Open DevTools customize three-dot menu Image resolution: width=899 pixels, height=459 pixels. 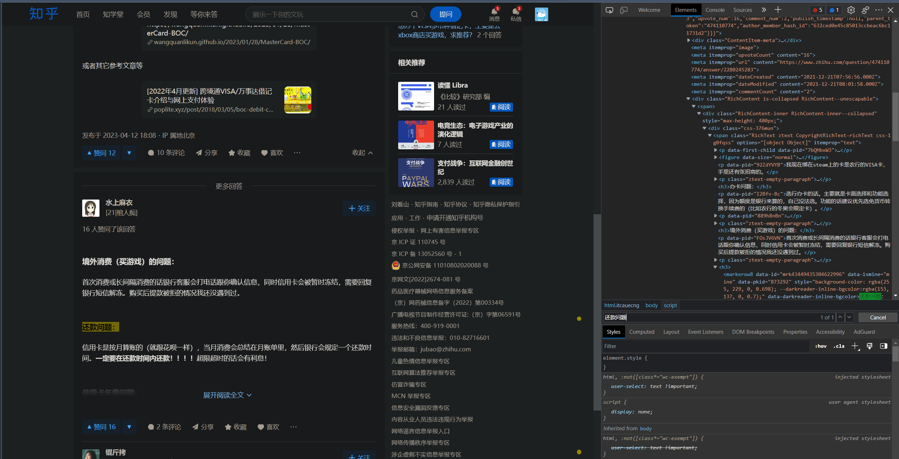coord(879,10)
